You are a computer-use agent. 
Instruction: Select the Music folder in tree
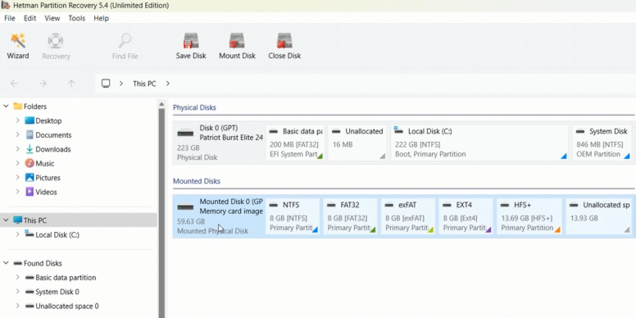click(39, 163)
